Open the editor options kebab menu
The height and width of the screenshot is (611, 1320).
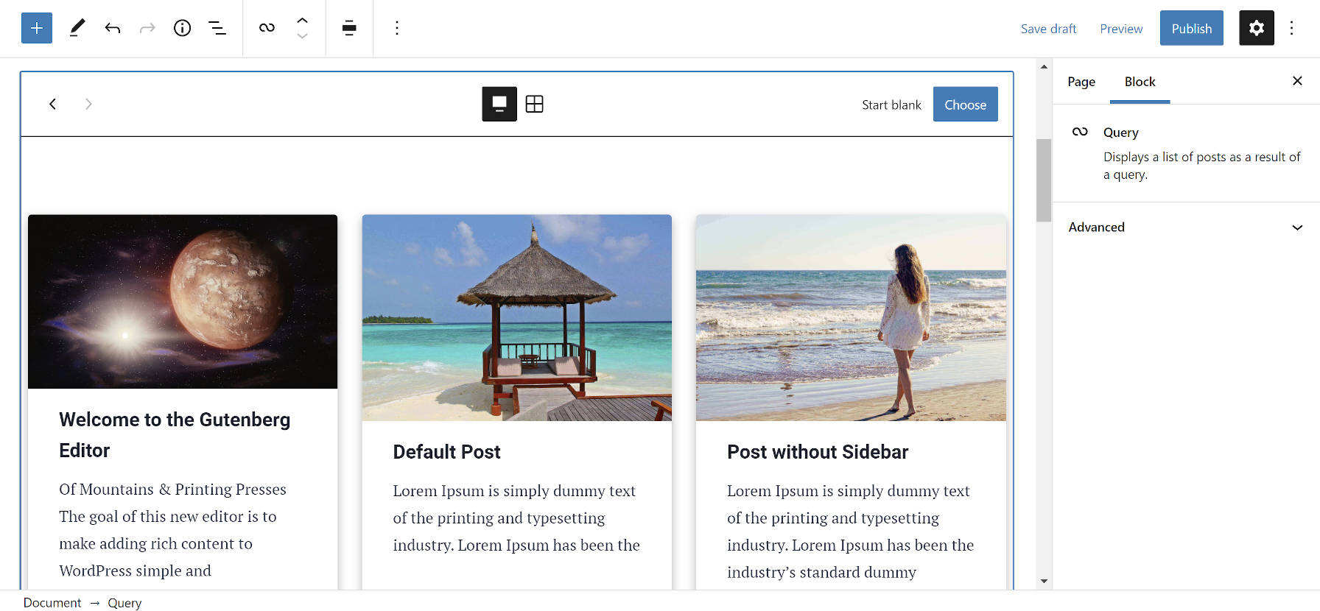pos(1291,28)
